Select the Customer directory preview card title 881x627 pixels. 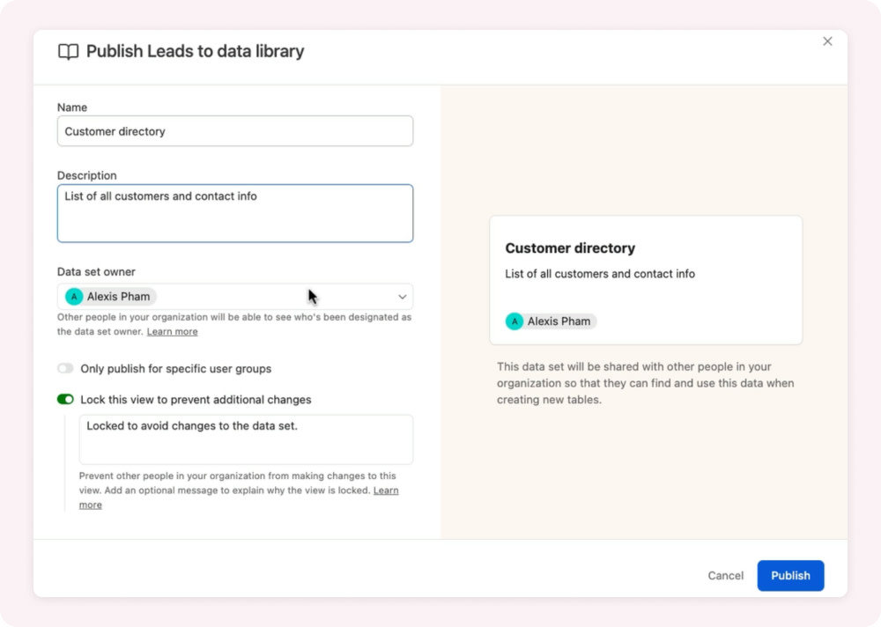click(570, 247)
